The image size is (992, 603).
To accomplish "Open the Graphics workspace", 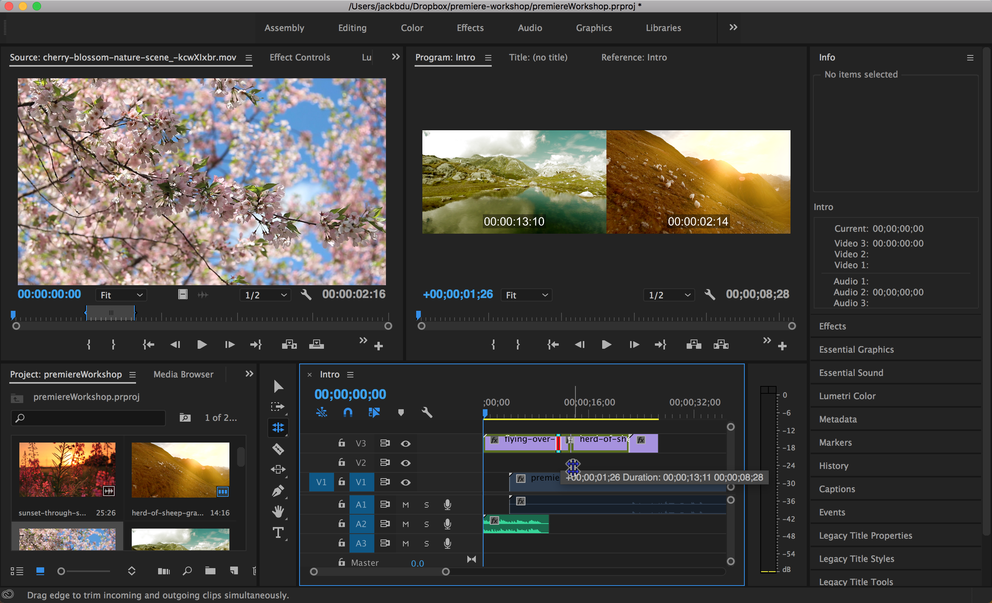I will point(593,28).
